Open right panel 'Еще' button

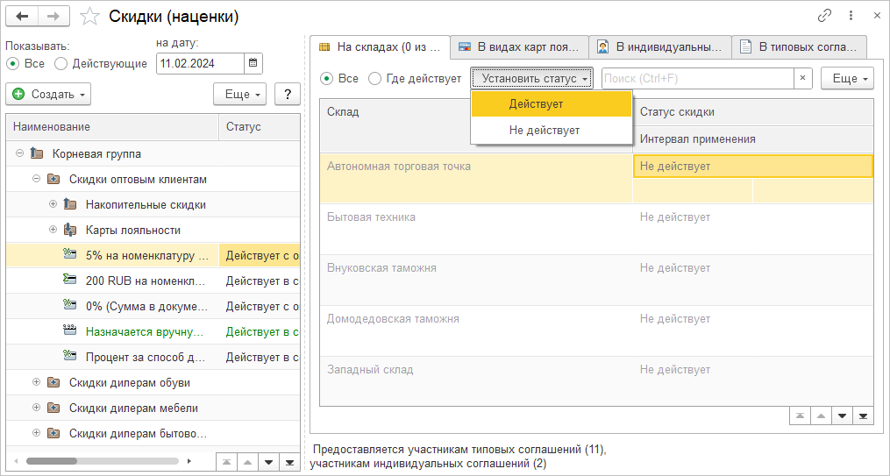point(847,79)
